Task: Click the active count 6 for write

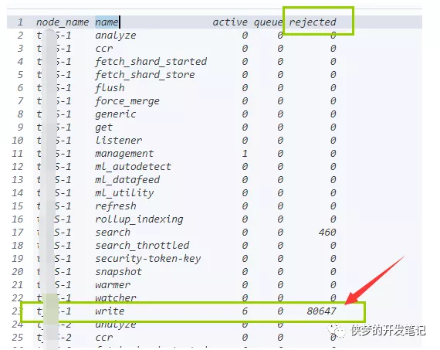Action: [245, 311]
